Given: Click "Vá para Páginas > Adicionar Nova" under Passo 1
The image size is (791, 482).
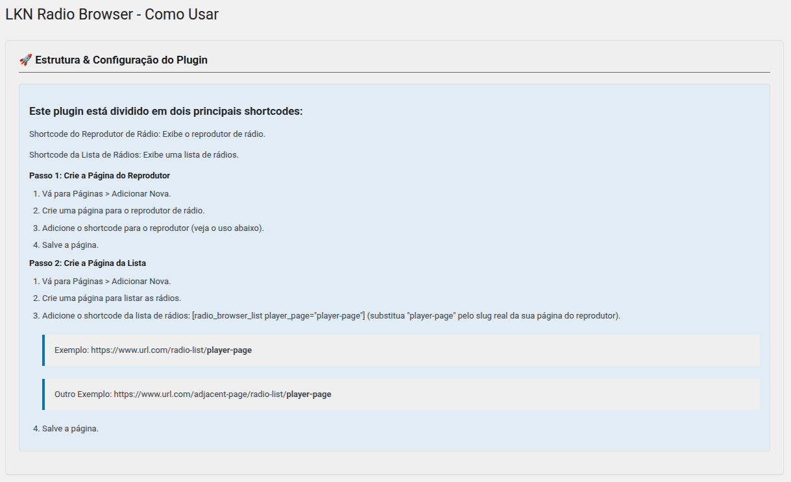Looking at the screenshot, I should [x=106, y=194].
